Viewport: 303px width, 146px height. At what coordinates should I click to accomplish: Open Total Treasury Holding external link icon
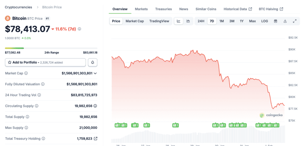point(95,138)
